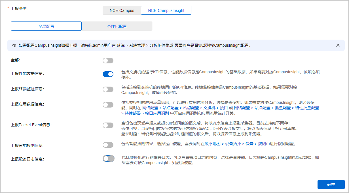Open link 数字地图 > 设备拓扑 > 设备 > 拨测

click(235, 144)
